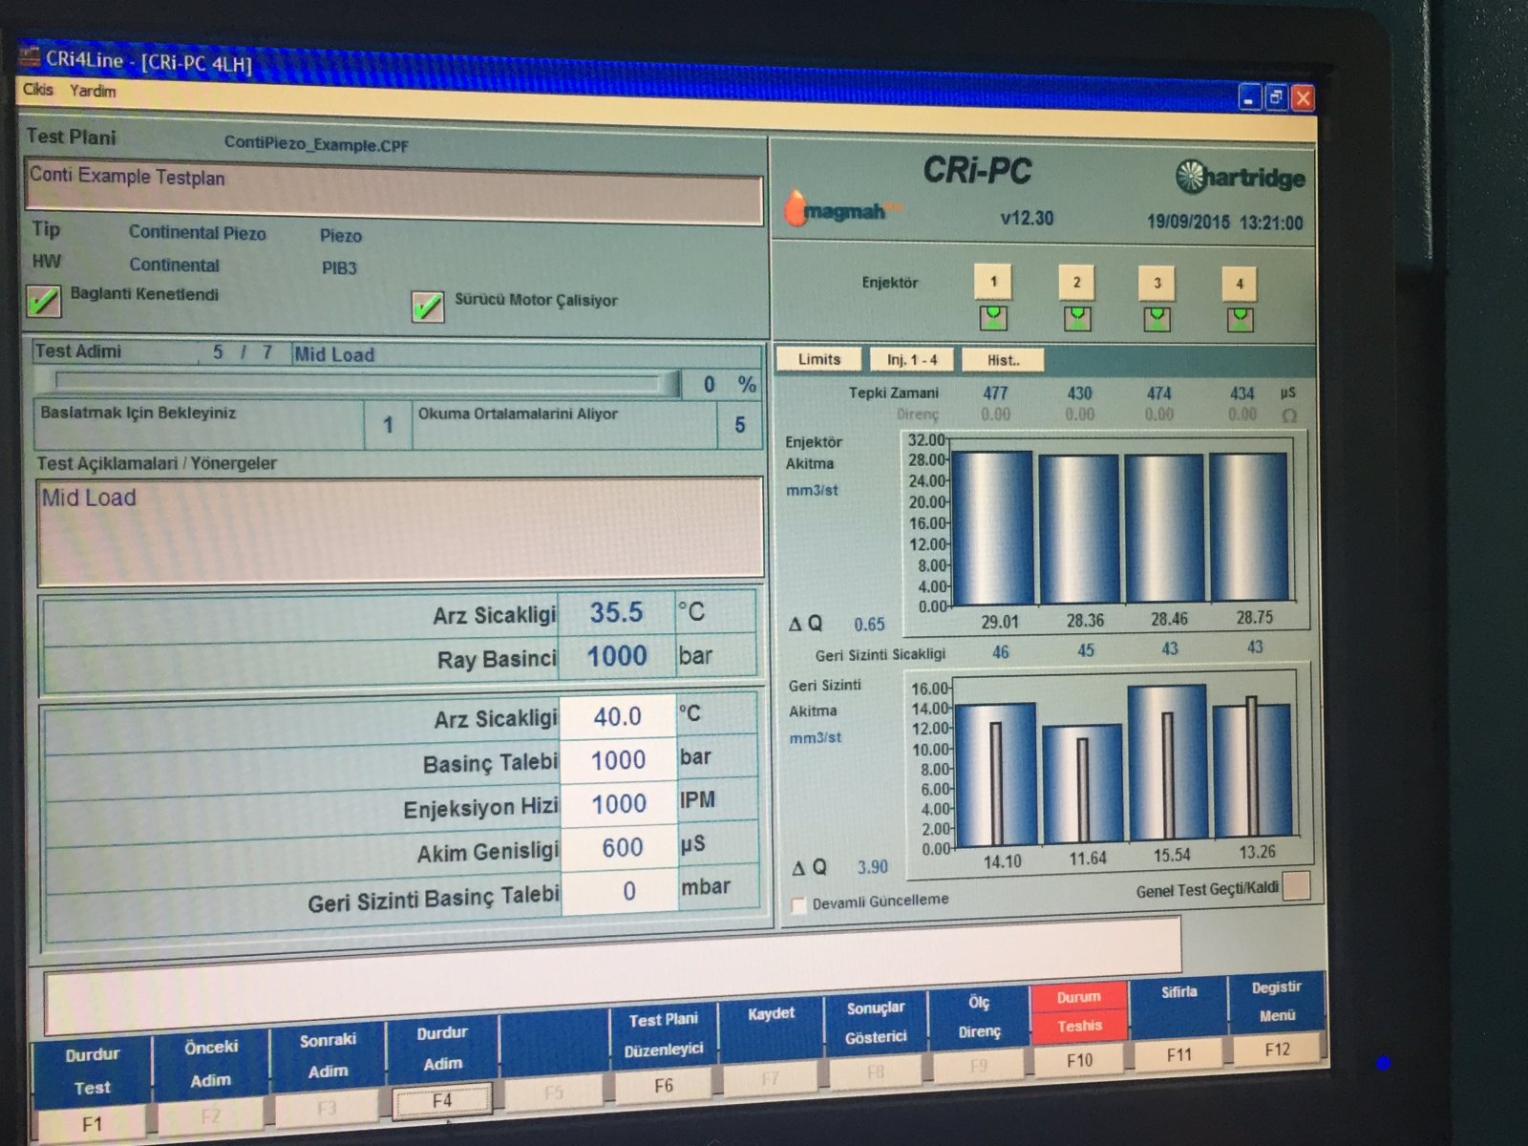
Task: Edit Enjeksiyon Hizi 1000 field
Action: coord(619,804)
